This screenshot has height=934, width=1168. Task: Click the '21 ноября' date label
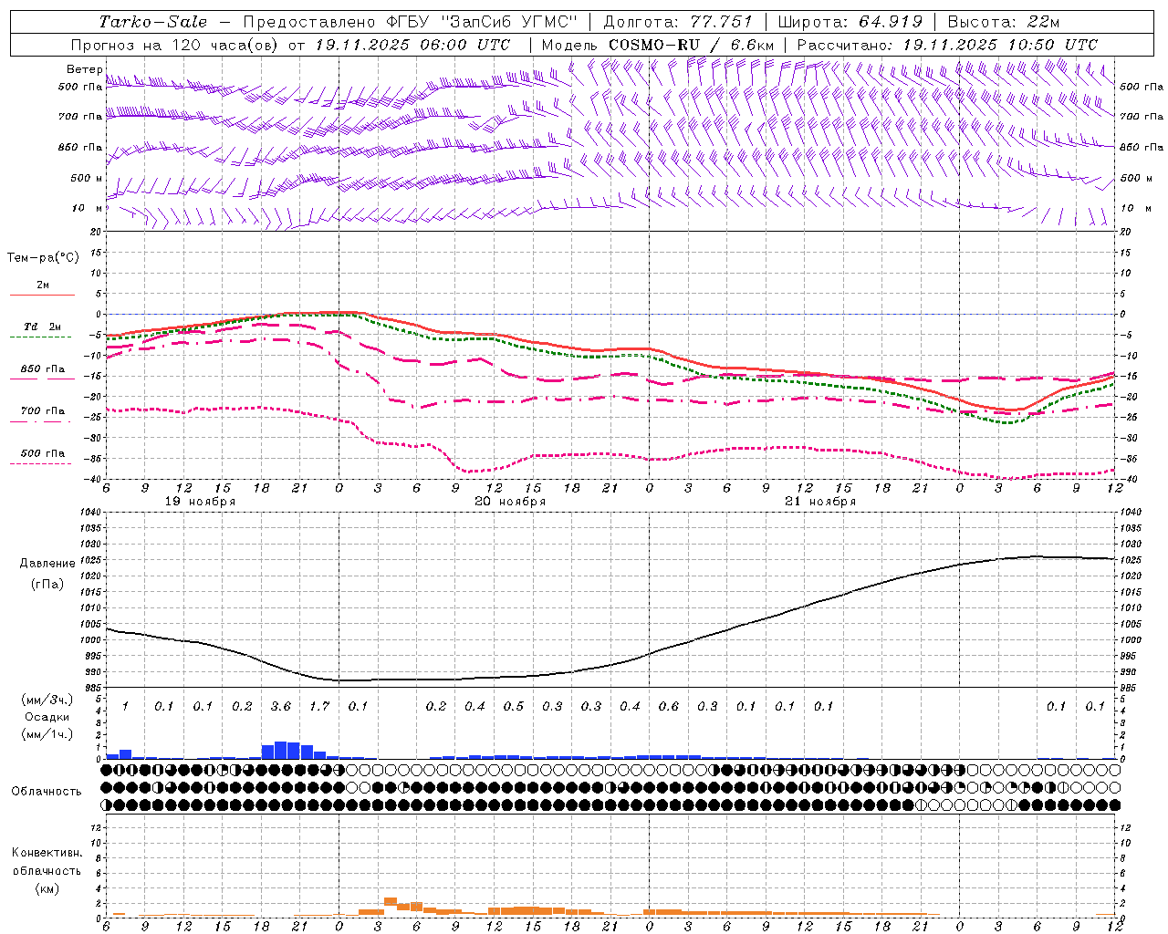[820, 502]
